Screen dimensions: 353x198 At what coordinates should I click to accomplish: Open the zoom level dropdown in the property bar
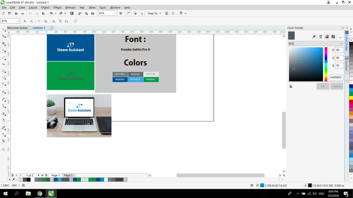(18, 21)
